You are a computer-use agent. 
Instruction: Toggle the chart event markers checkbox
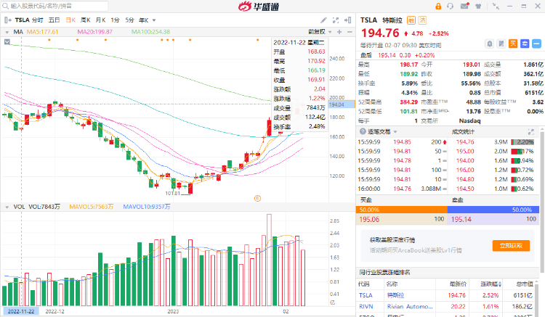pos(7,42)
